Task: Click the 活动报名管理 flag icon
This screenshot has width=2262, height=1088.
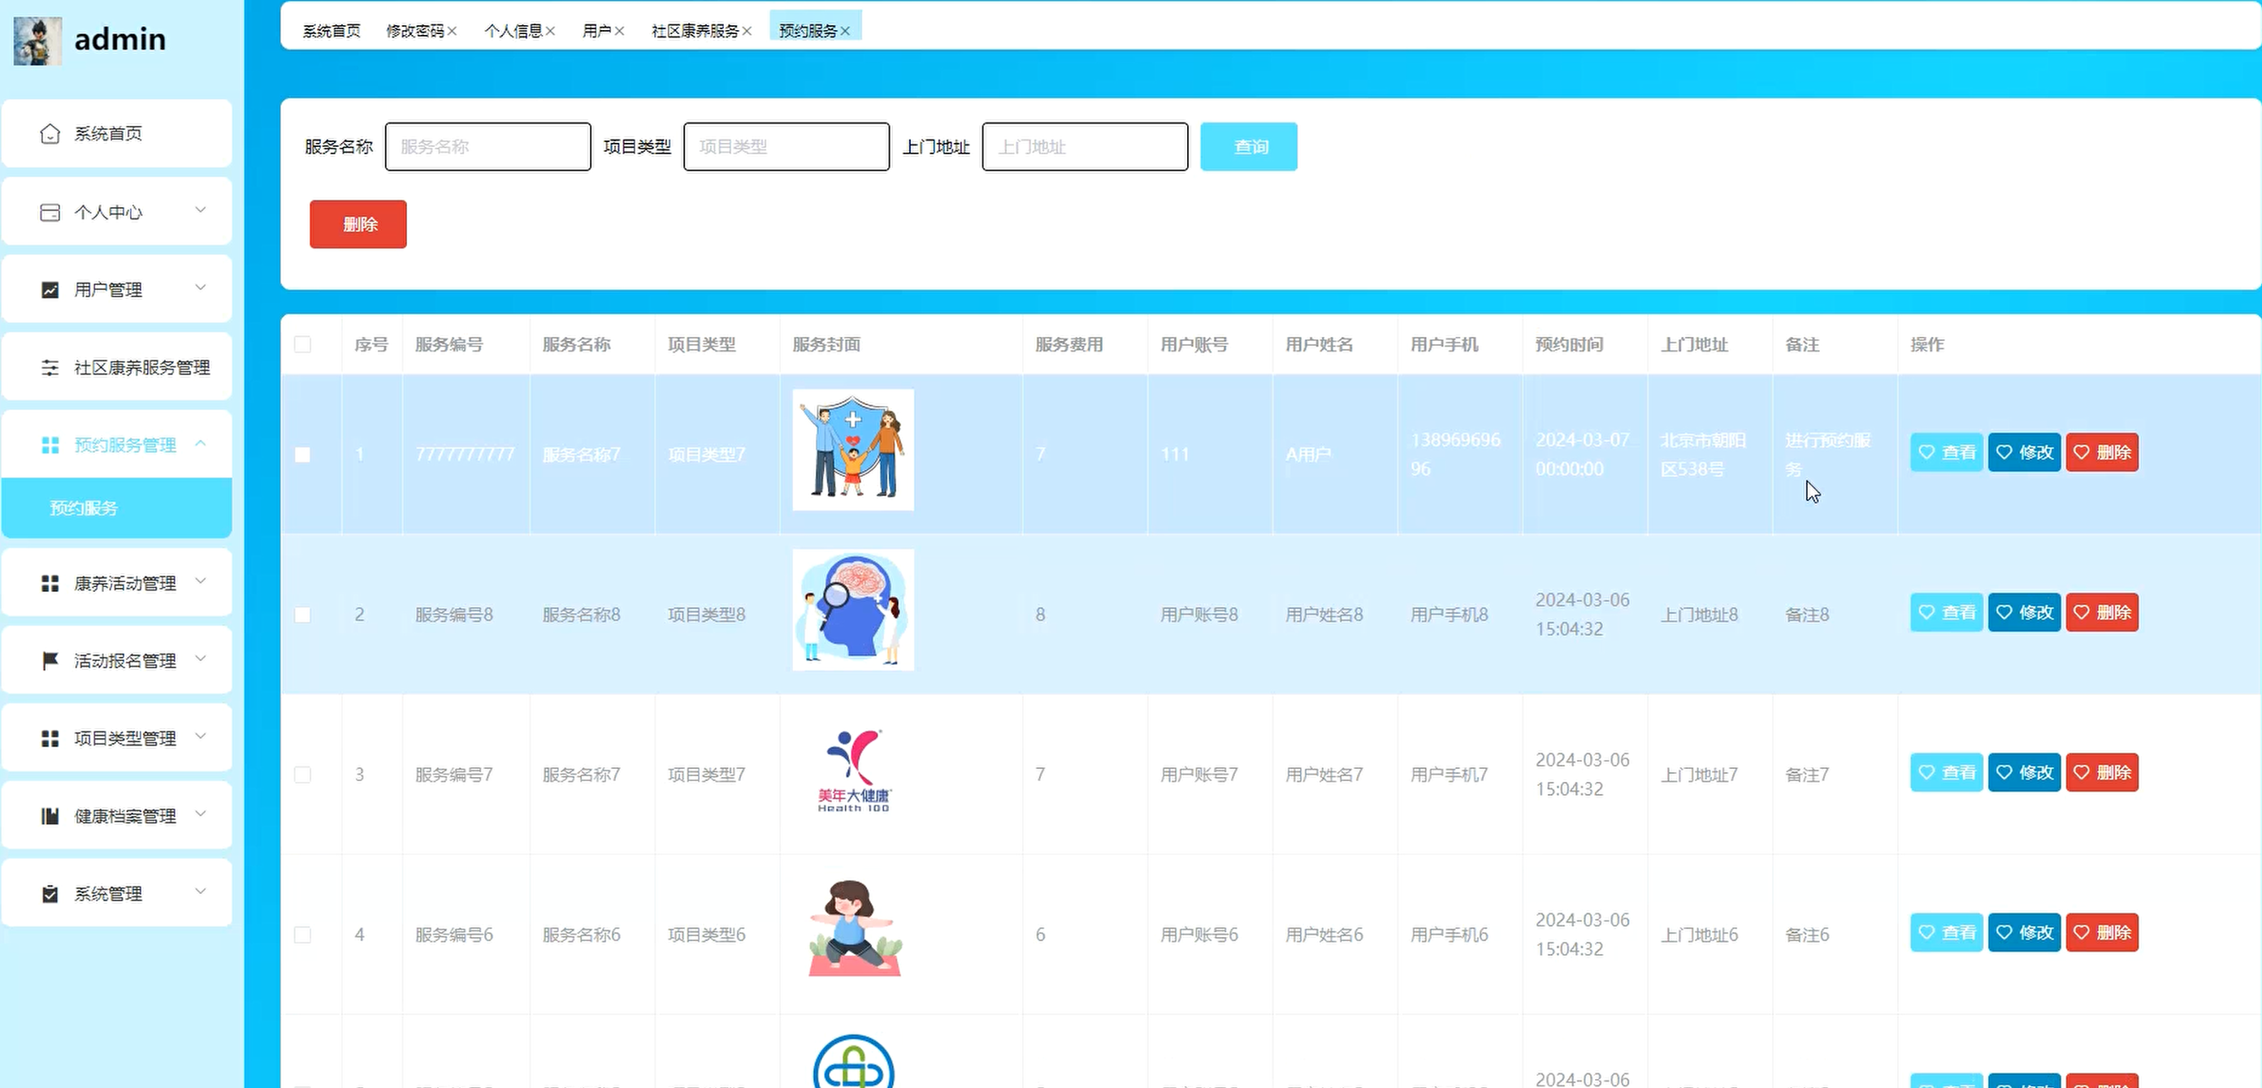Action: 50,661
